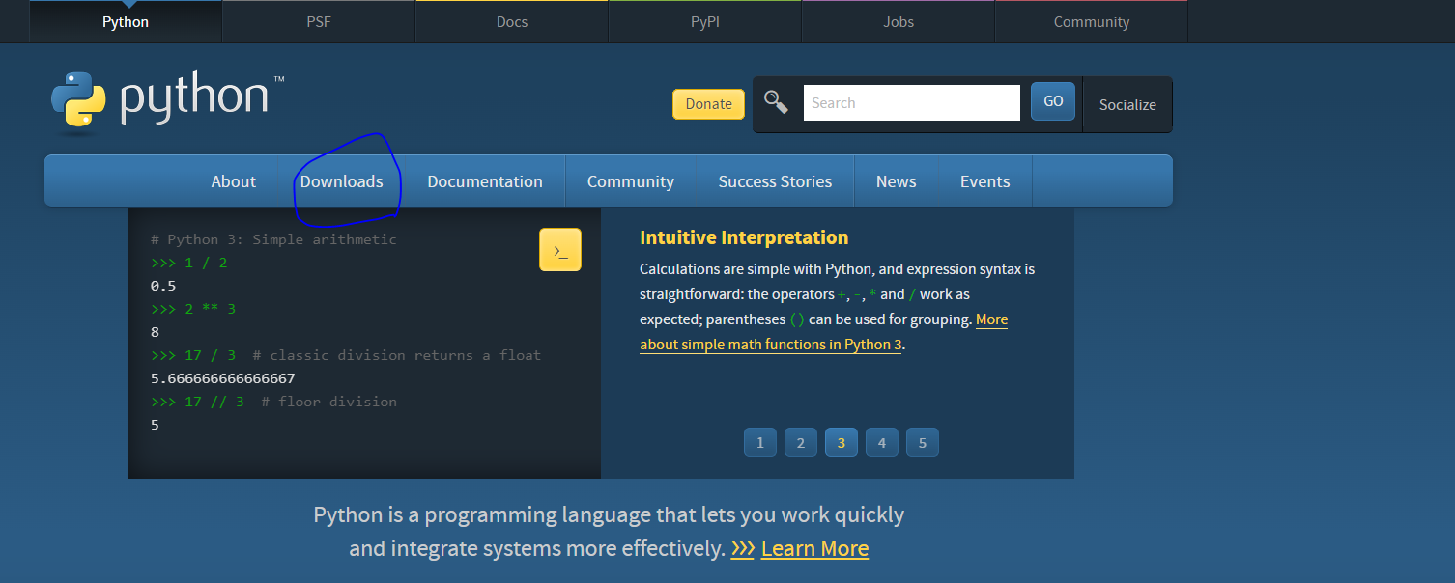
Task: Open the Downloads navigation menu
Action: 341,181
